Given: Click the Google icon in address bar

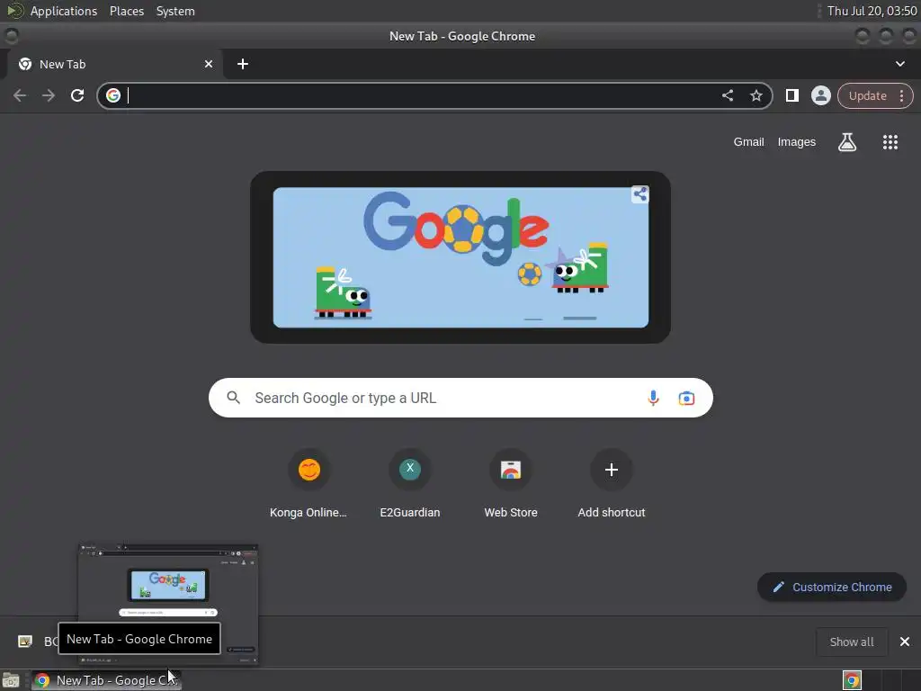Looking at the screenshot, I should coord(113,95).
